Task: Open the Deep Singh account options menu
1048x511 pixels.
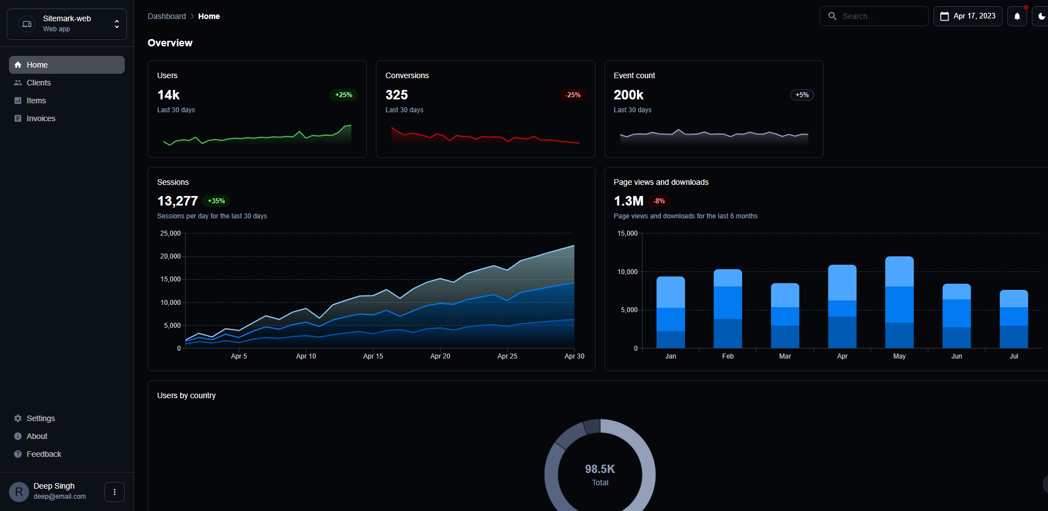Action: pyautogui.click(x=115, y=492)
